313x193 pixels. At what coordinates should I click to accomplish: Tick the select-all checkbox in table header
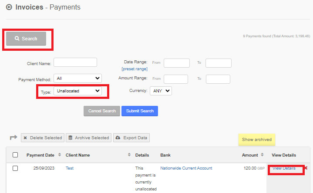pyautogui.click(x=15, y=155)
